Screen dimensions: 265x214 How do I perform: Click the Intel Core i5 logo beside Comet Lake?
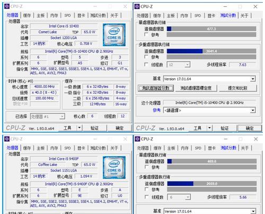tap(114, 35)
